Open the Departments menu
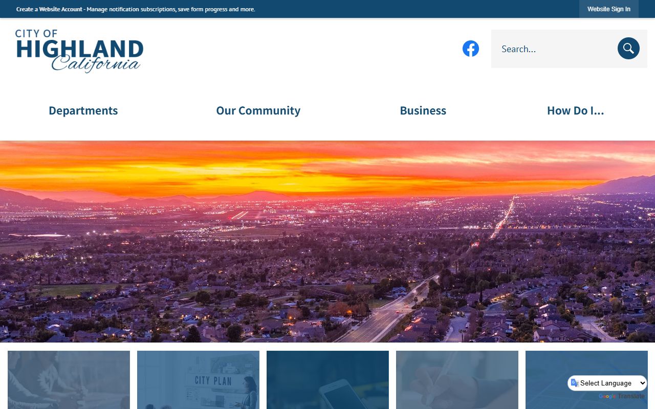This screenshot has height=409, width=655. click(x=83, y=110)
